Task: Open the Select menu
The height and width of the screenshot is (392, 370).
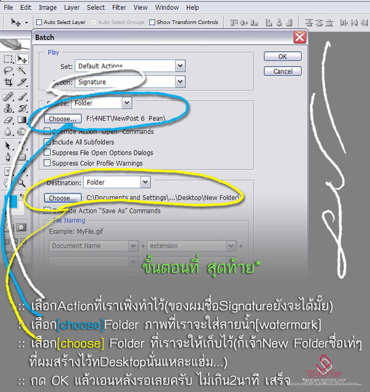Action: [x=96, y=7]
